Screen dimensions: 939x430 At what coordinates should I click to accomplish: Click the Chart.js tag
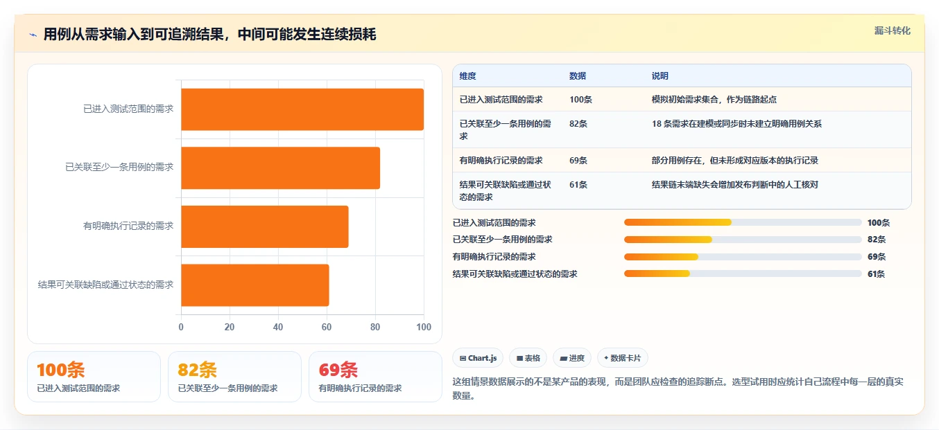pos(478,358)
